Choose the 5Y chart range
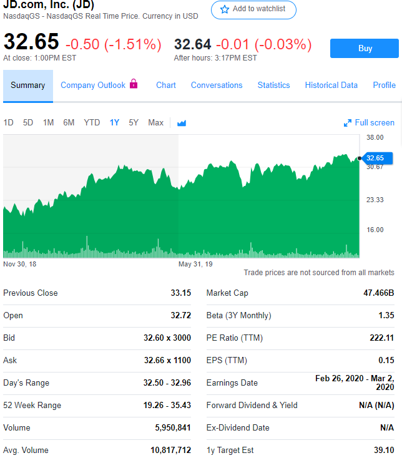This screenshot has height=458, width=402. [x=134, y=123]
